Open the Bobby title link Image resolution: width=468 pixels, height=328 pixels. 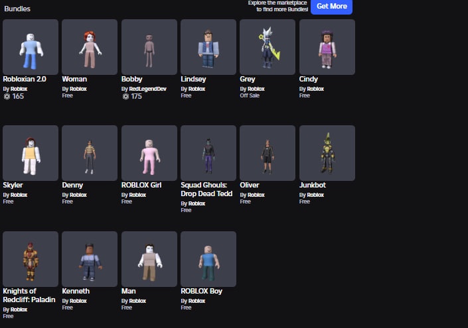click(x=131, y=80)
